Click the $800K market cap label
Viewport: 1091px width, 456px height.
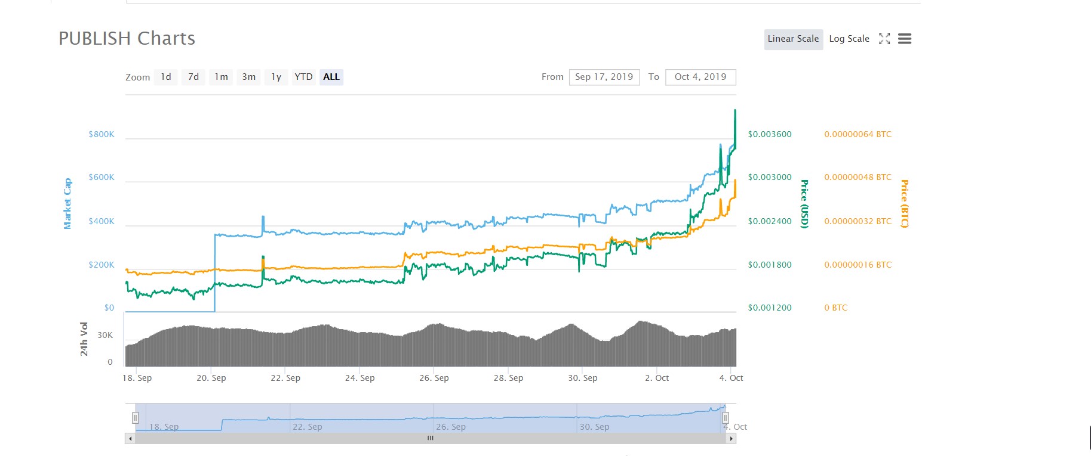pos(102,134)
